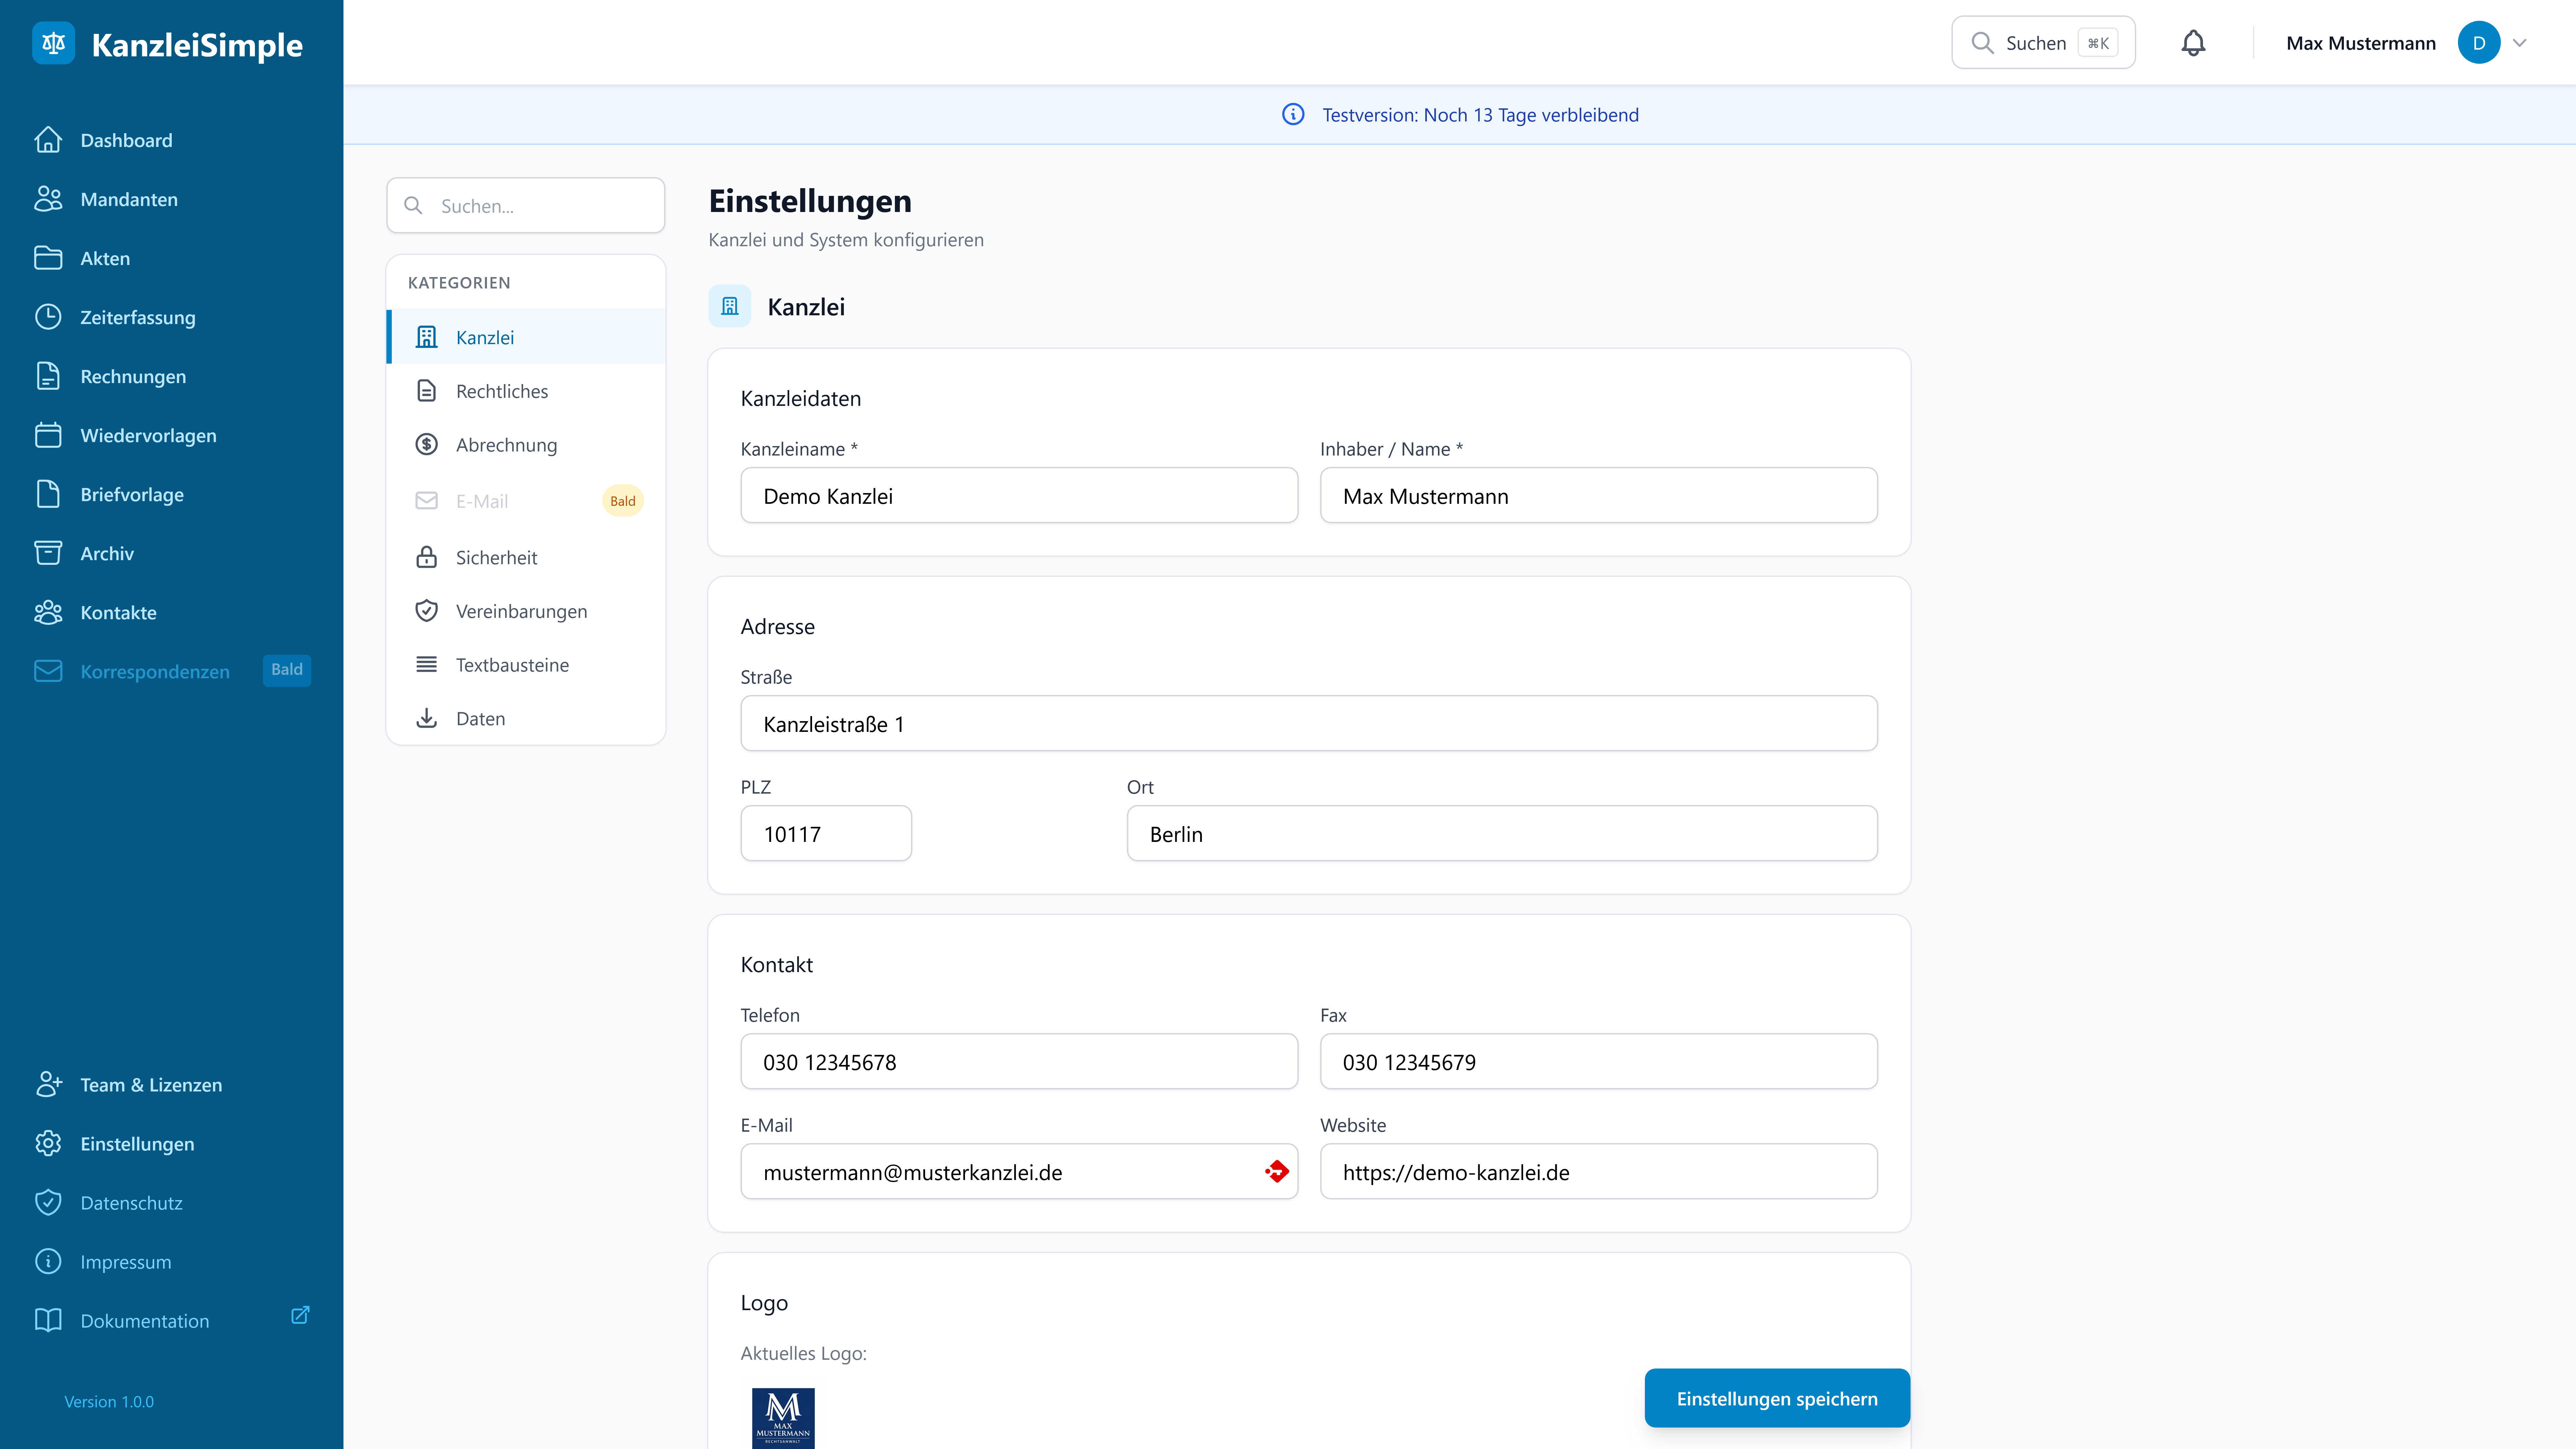Select the Sicherheit settings category
The height and width of the screenshot is (1449, 2576).
pos(496,557)
